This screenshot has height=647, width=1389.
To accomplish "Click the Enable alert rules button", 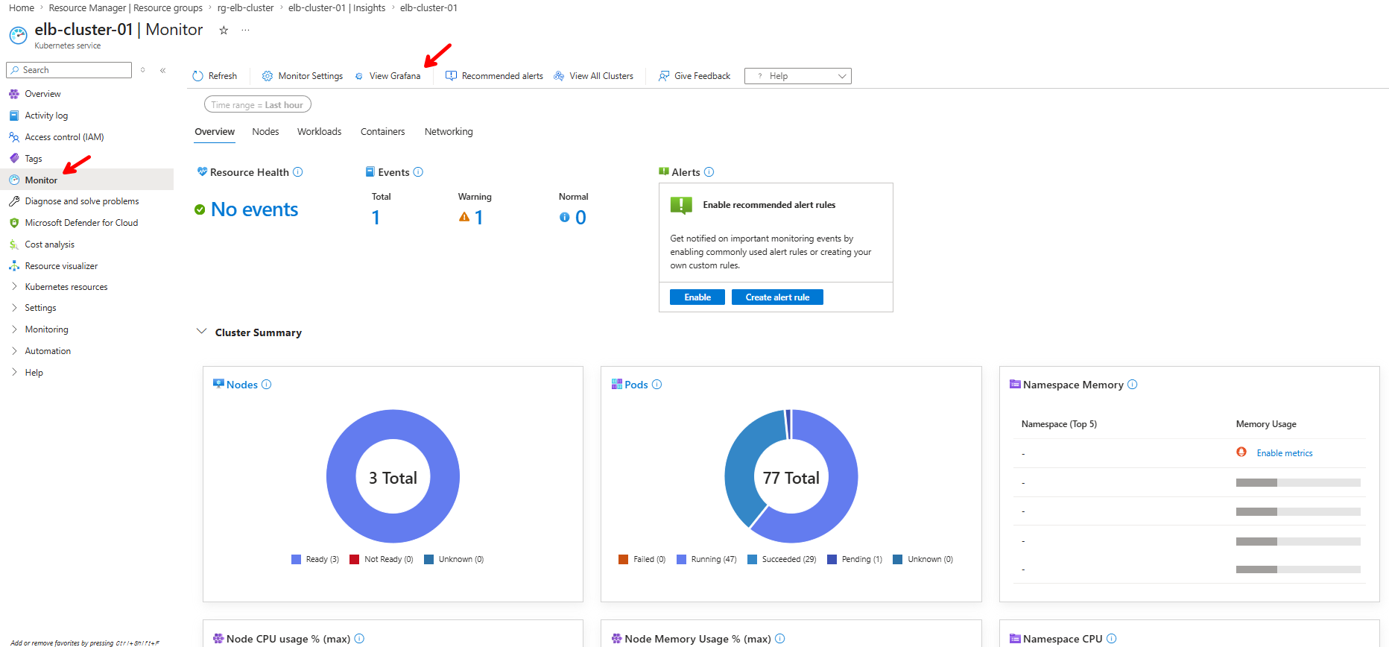I will 697,297.
